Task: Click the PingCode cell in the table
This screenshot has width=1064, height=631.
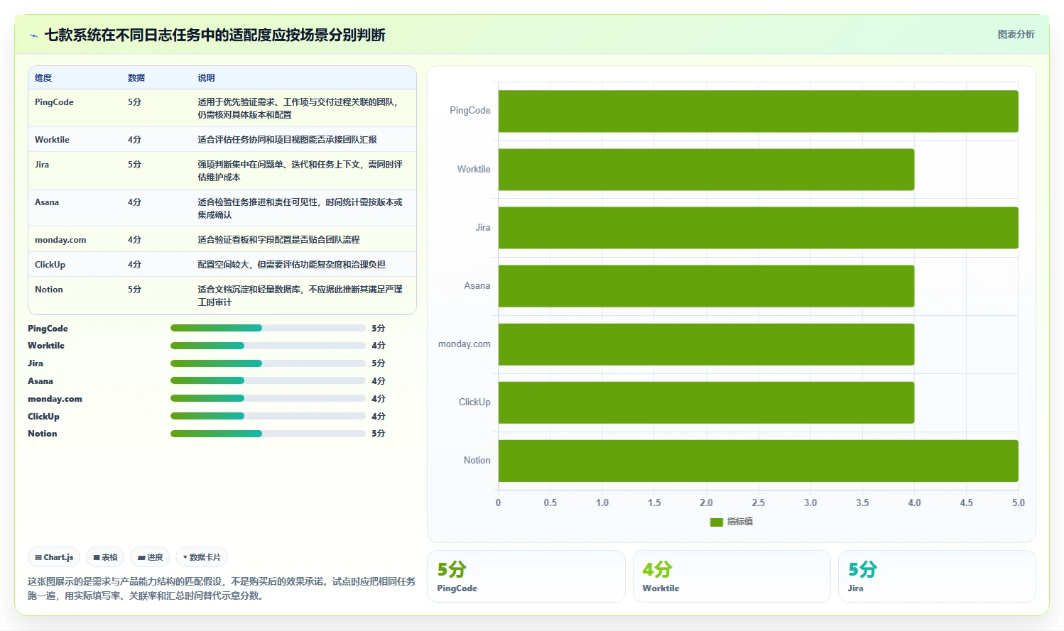Action: pyautogui.click(x=54, y=102)
